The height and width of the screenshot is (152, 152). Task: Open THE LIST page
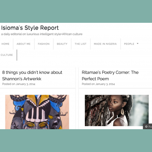81,44
